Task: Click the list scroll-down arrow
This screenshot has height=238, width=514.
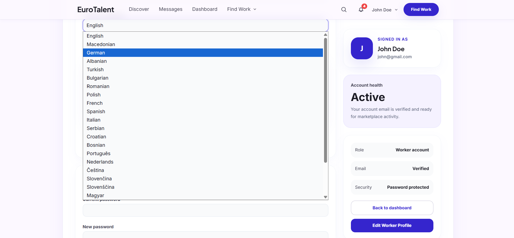Action: pos(325,197)
